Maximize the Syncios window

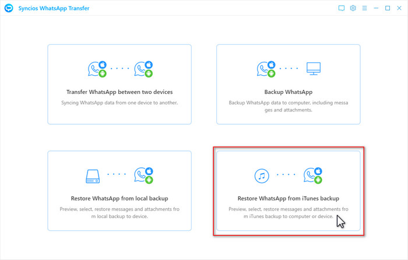coord(388,8)
